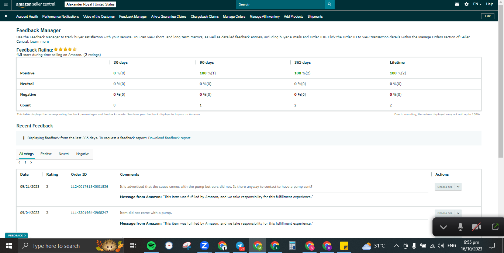Open Choose one dropdown for order 111-3301964-3968247
504x253 pixels.
coord(448,213)
